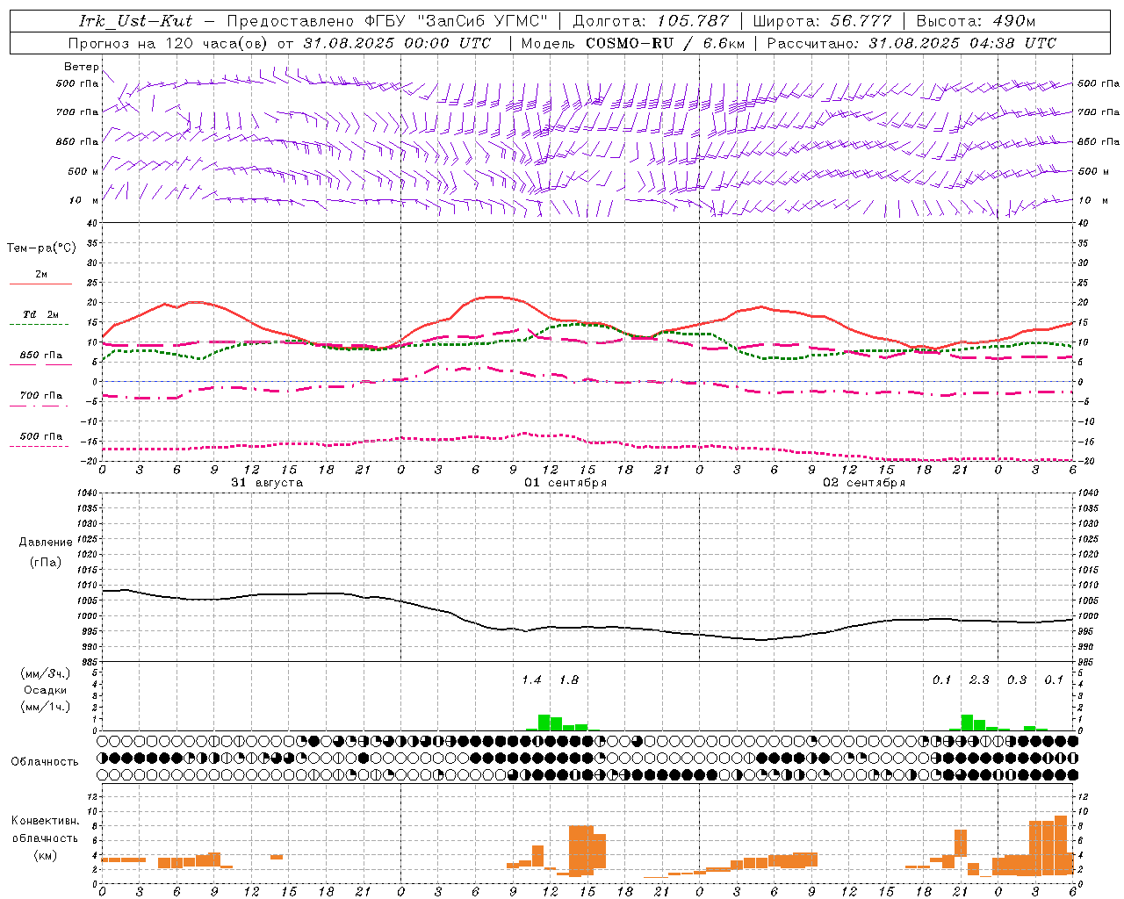
Task: Click the forecast text Прогноз на 120 часа(ов)
Action: (169, 43)
